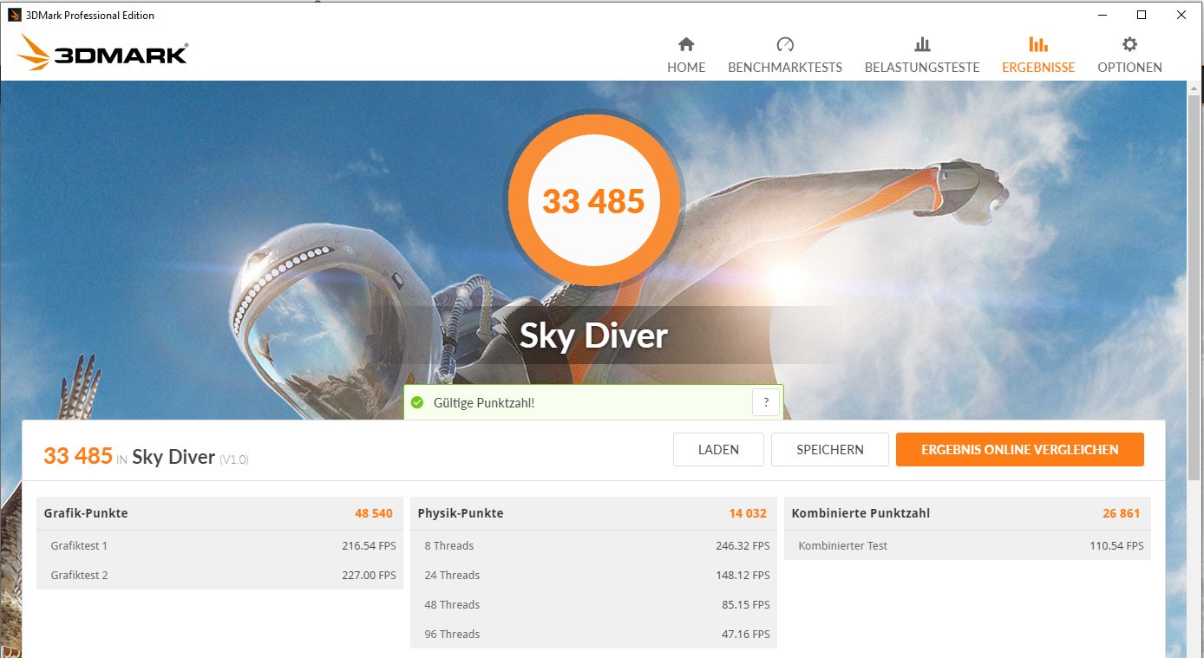
Task: Click the 85.15 FPS value
Action: tap(746, 605)
